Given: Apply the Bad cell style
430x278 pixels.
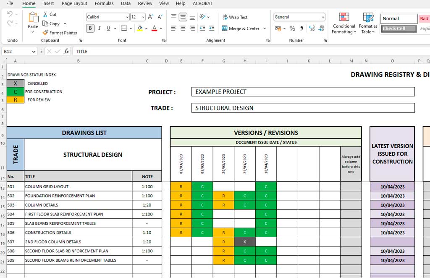Looking at the screenshot, I should 424,18.
